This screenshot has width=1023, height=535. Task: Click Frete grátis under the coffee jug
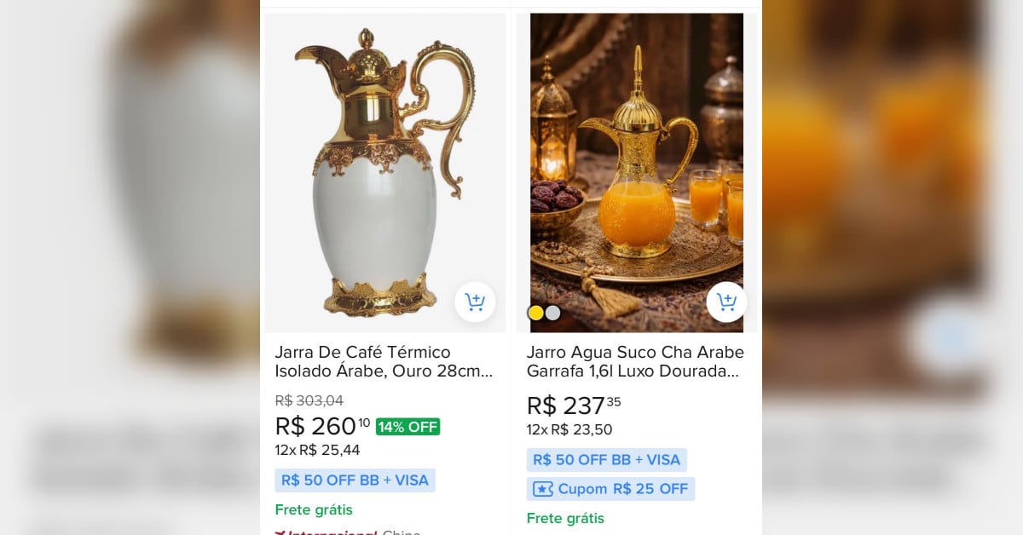click(x=314, y=509)
